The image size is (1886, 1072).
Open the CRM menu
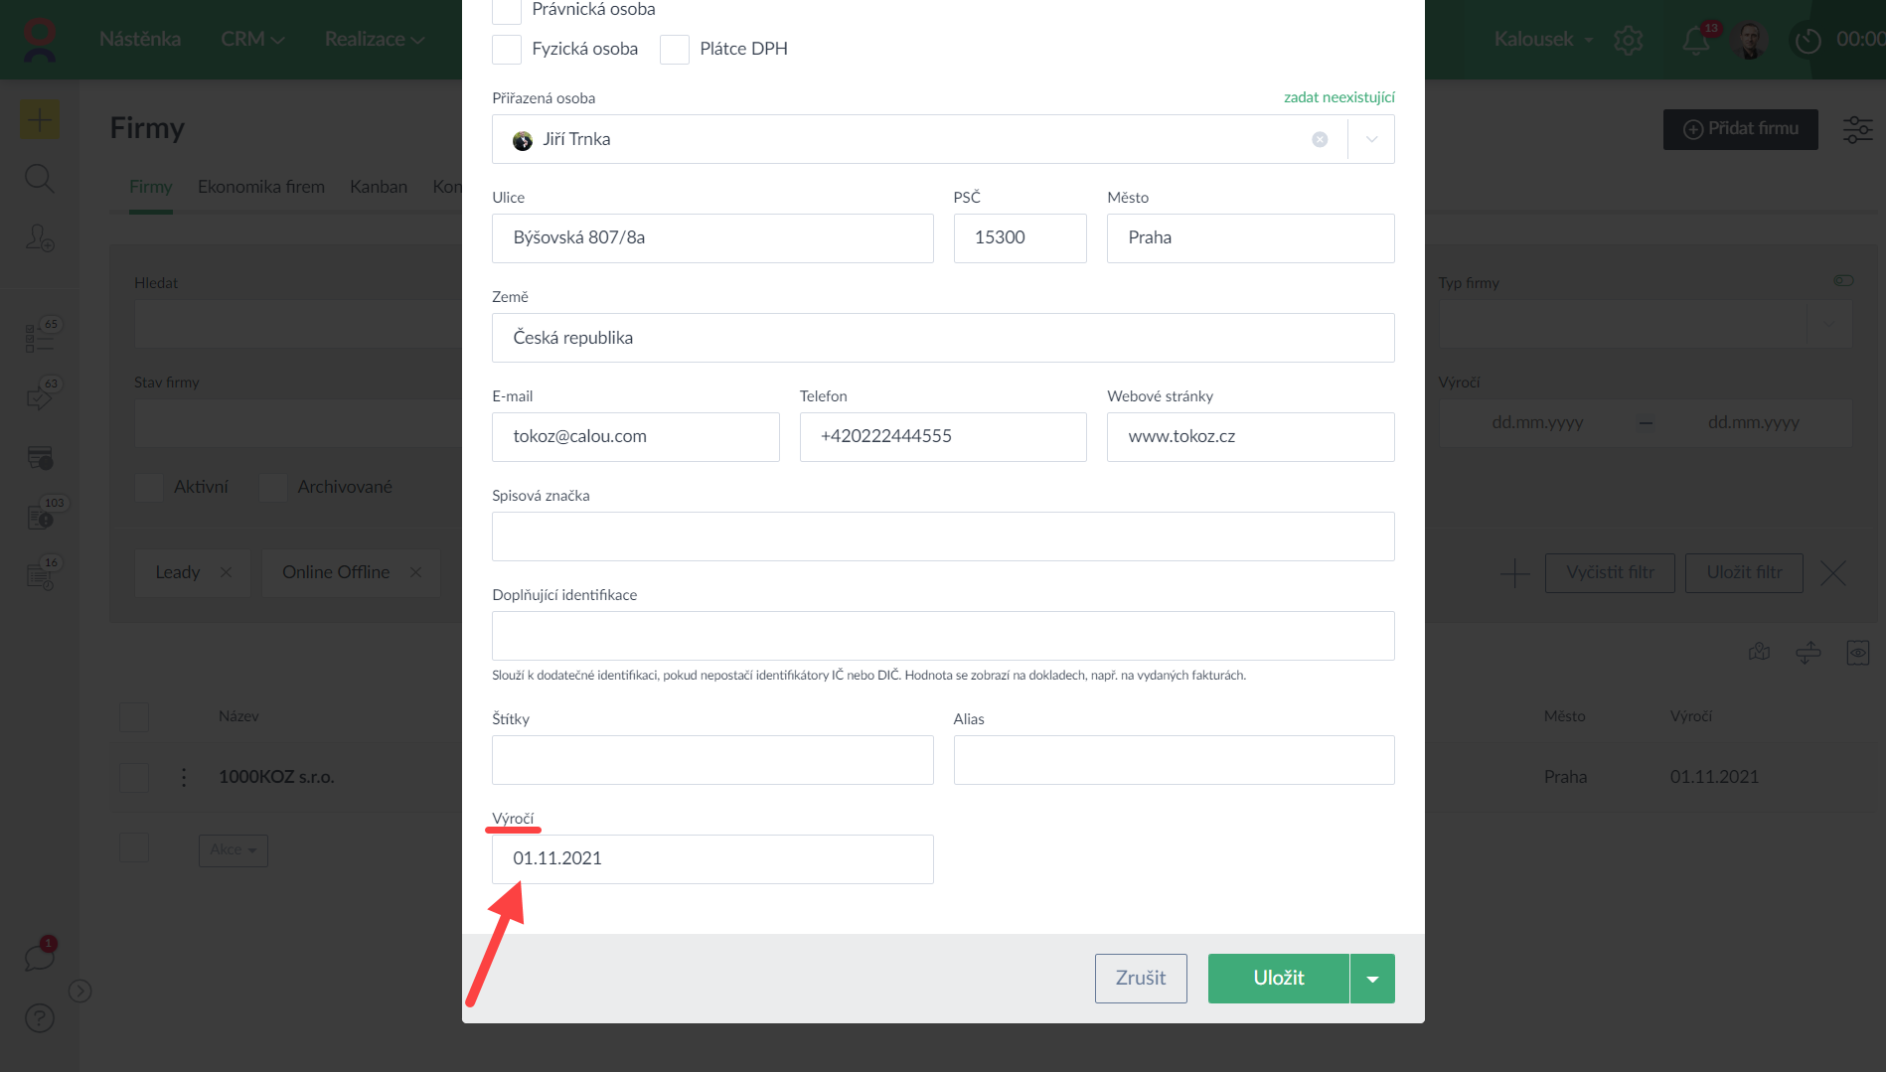252,40
